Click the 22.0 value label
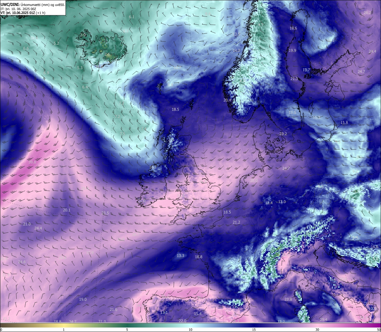Image resolution: width=381 pixels, height=332 pixels. tap(182, 321)
